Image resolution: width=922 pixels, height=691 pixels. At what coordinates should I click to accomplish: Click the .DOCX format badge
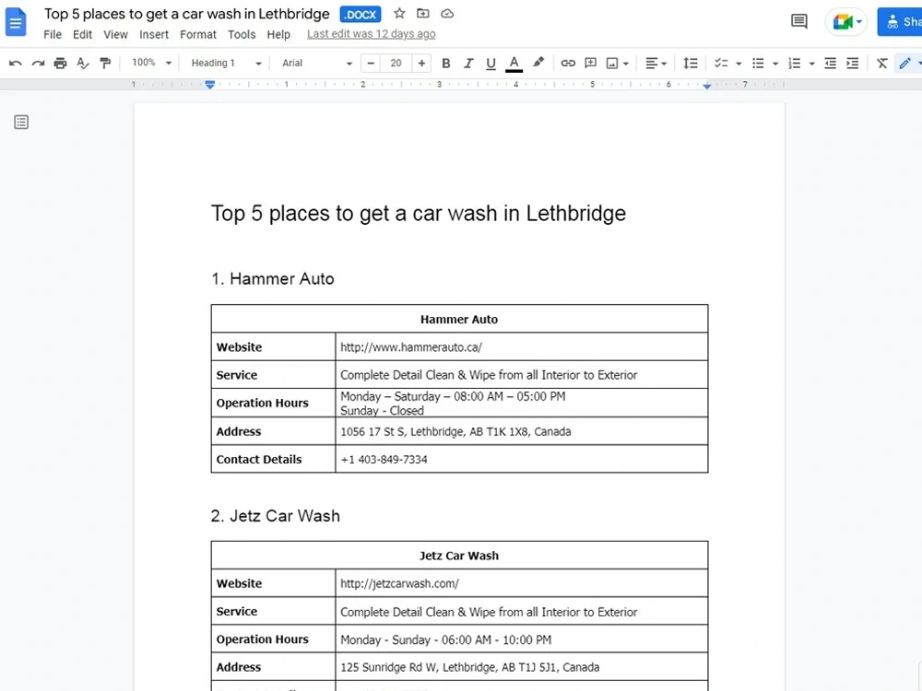pos(361,14)
